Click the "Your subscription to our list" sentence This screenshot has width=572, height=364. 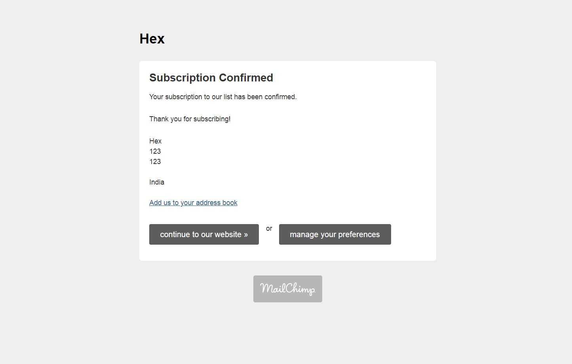[x=222, y=97]
